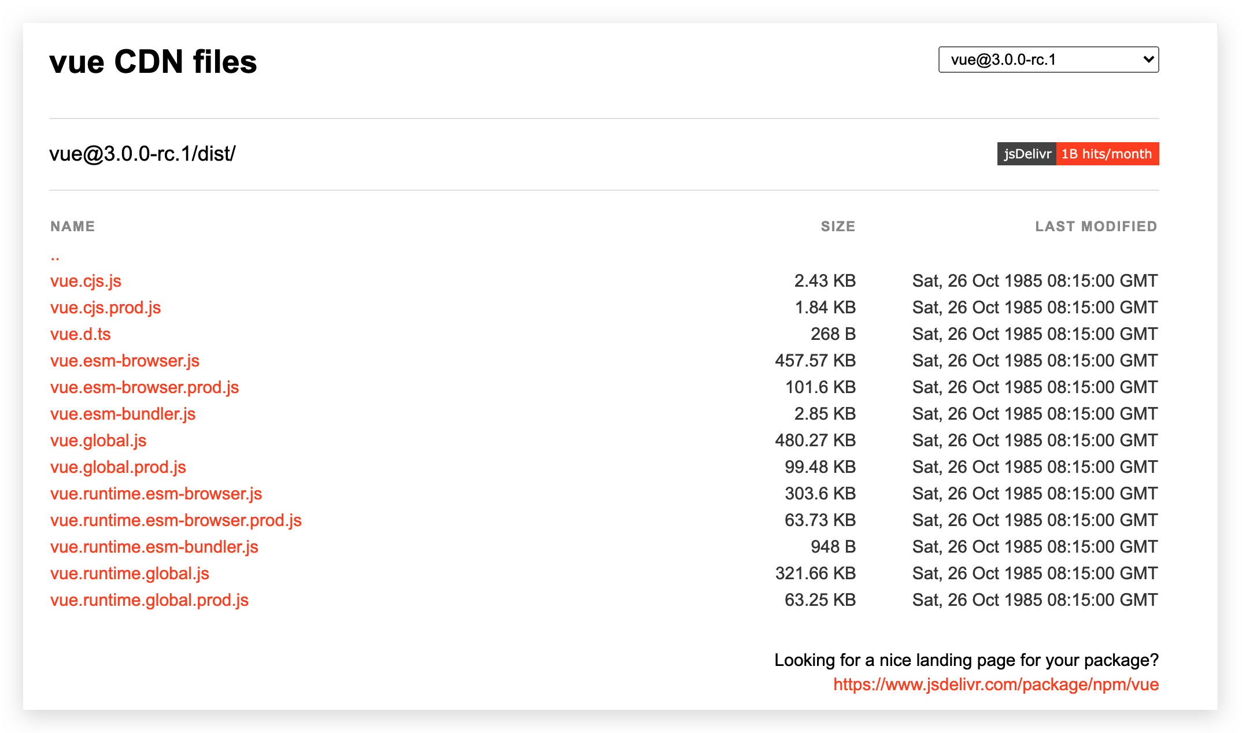Open vue.cjs.js file
This screenshot has width=1242, height=733.
(x=86, y=281)
